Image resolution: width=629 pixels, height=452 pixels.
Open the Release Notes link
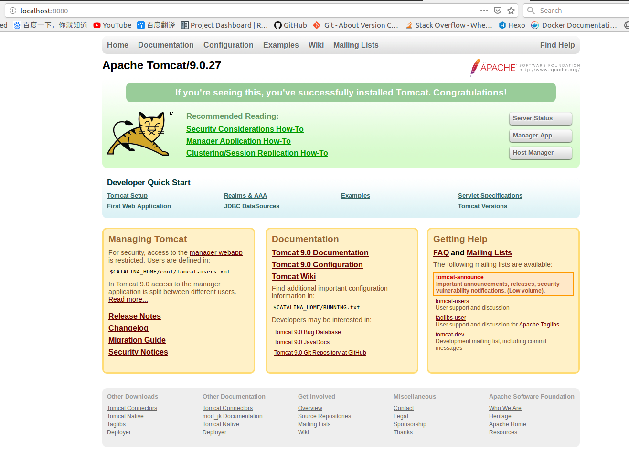(135, 316)
